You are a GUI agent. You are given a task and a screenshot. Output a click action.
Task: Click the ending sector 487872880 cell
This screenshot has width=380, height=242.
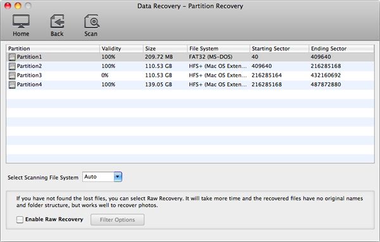coord(326,85)
